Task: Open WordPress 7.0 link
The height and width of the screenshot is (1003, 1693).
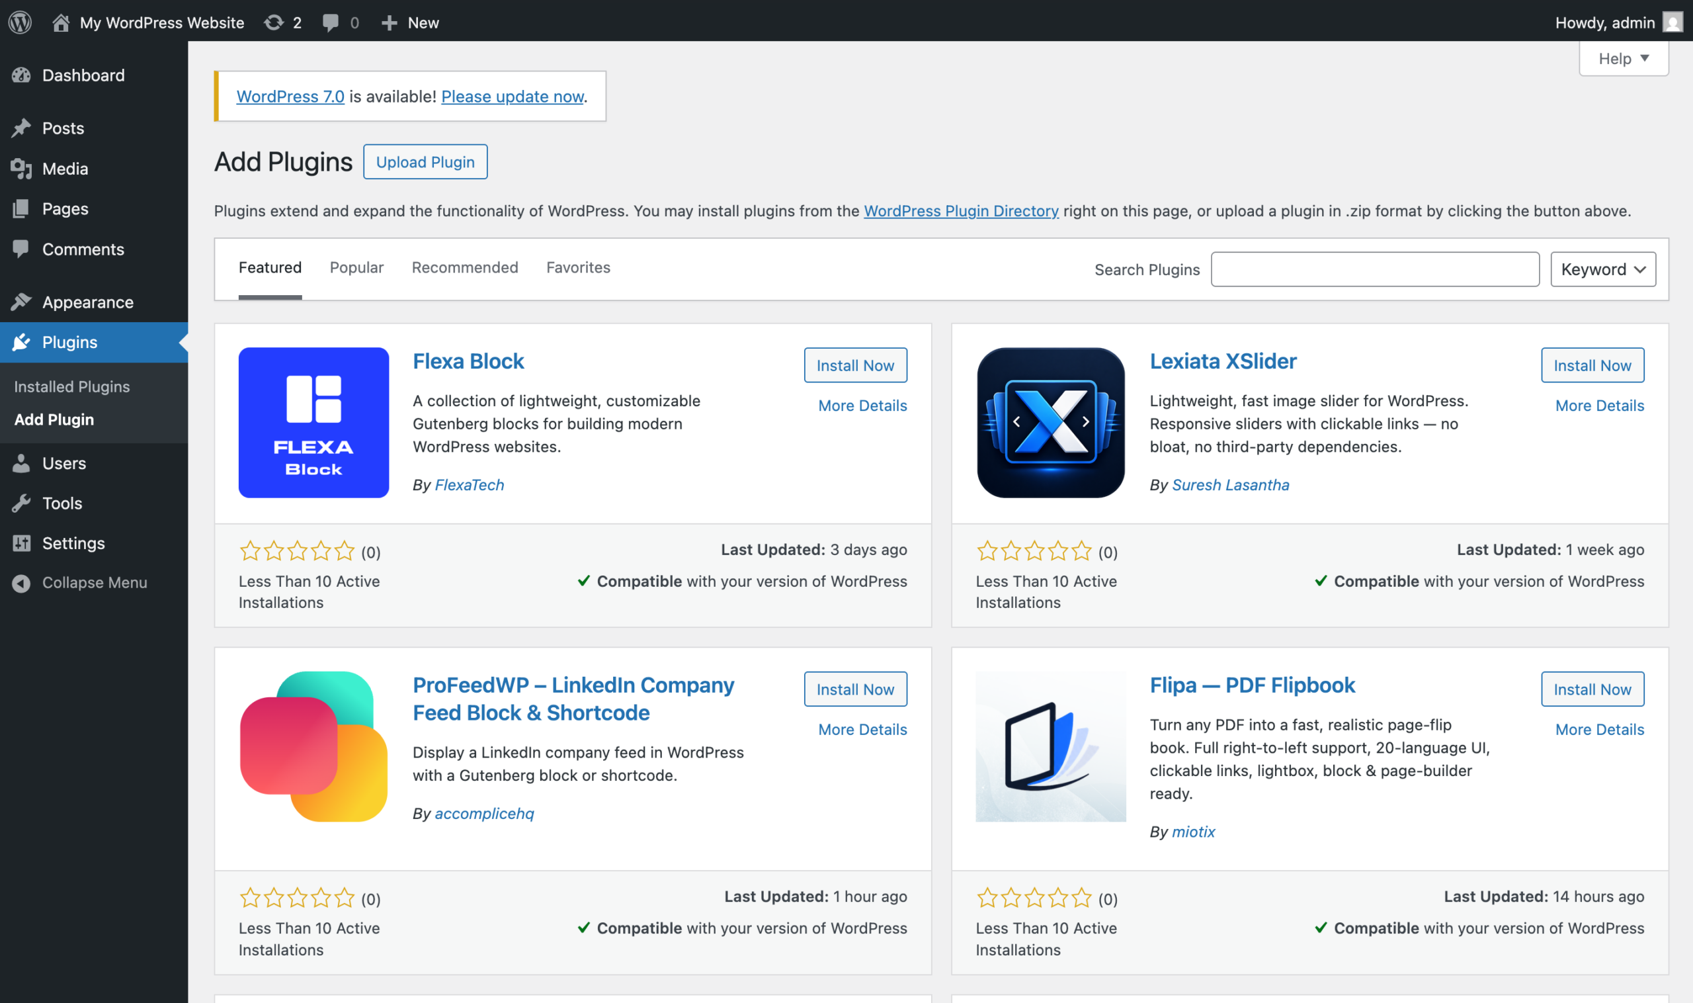Action: pyautogui.click(x=290, y=96)
